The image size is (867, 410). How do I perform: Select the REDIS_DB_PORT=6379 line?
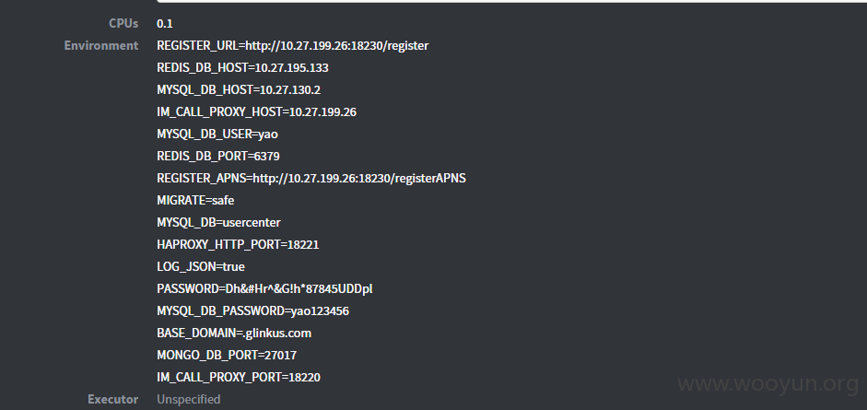click(218, 156)
